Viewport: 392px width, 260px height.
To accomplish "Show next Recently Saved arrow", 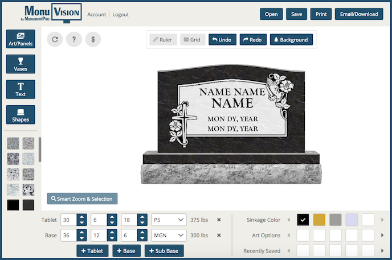I will [x=382, y=251].
